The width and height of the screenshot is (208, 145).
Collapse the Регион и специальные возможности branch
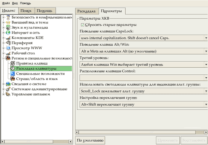pos(4,58)
